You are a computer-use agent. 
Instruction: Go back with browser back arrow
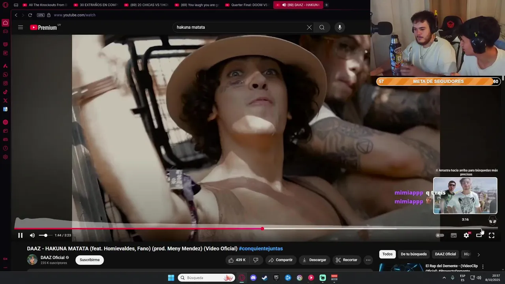click(16, 15)
